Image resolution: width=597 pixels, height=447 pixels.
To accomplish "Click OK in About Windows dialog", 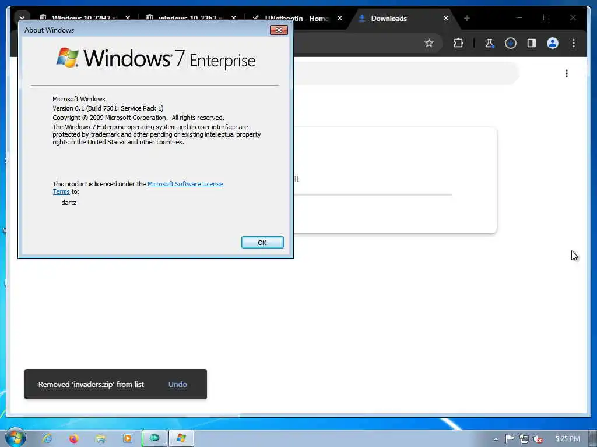I will pyautogui.click(x=262, y=243).
